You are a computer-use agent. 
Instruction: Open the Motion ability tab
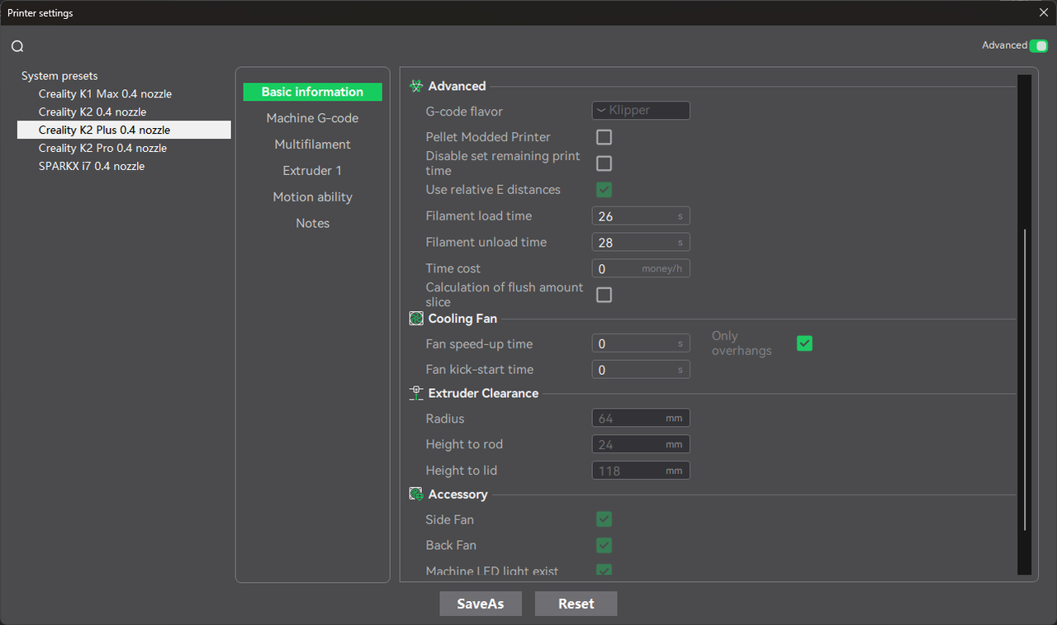click(312, 197)
